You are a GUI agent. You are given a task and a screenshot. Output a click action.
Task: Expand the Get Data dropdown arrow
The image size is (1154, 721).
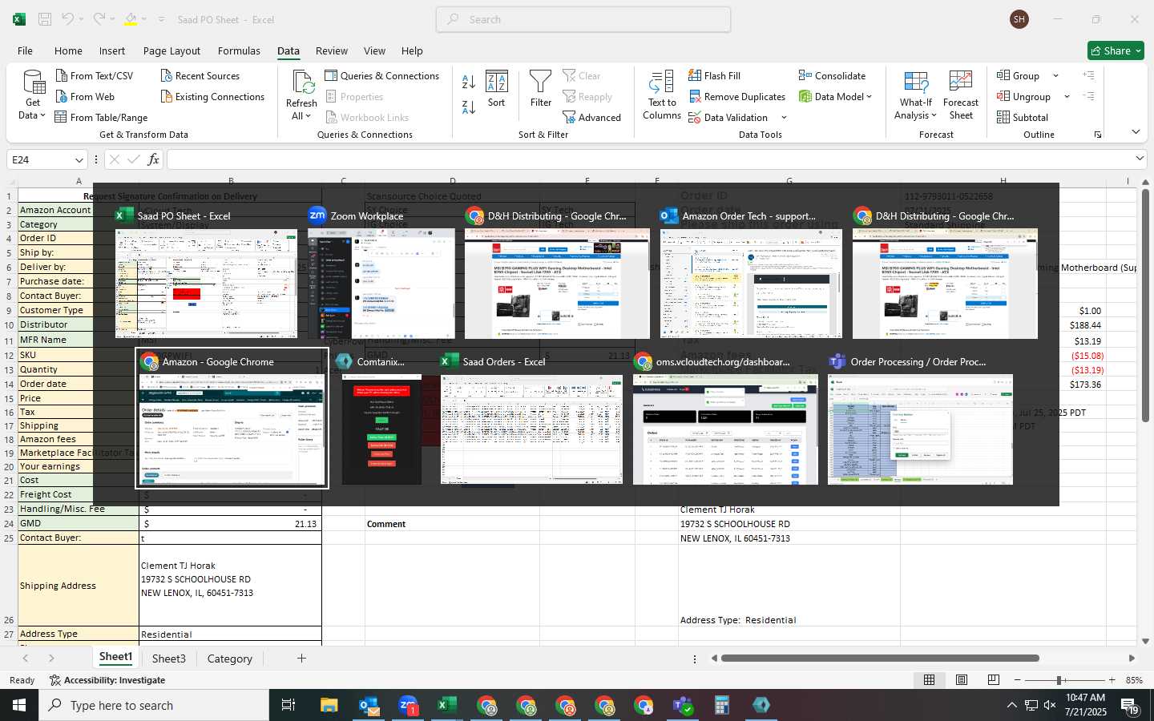pos(42,116)
